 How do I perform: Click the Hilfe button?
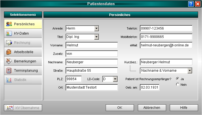184,108
